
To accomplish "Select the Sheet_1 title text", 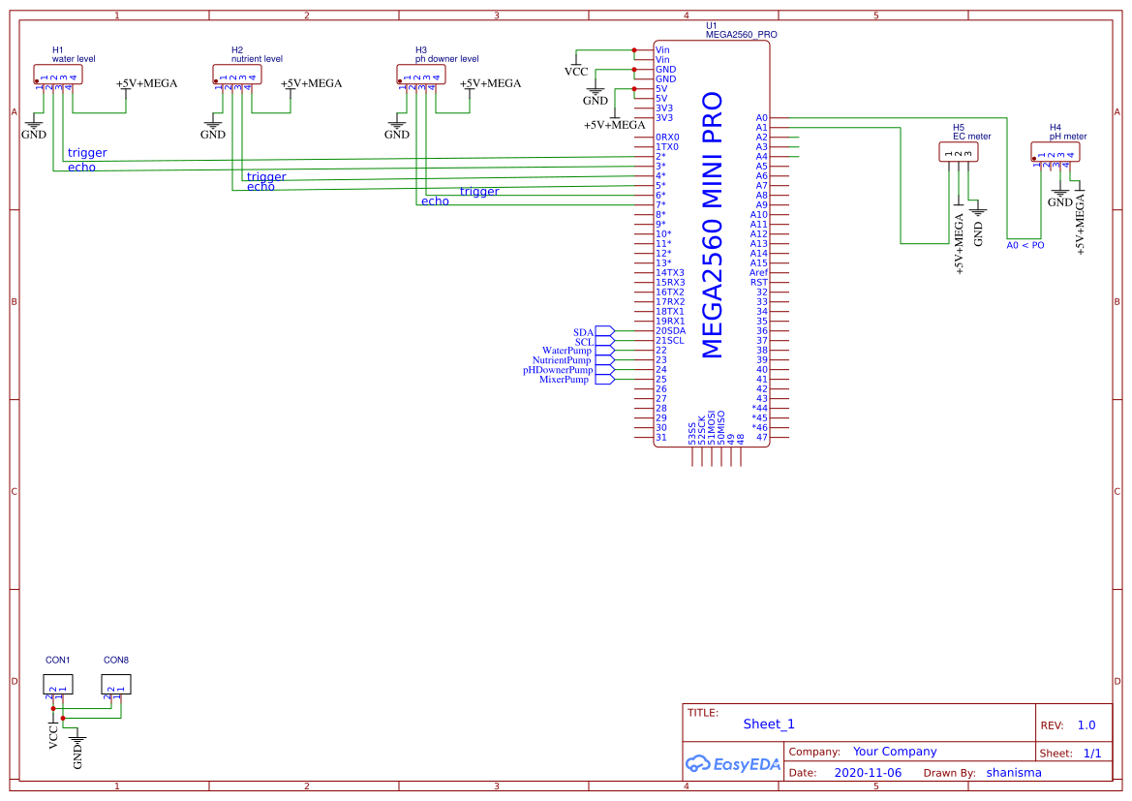I will tap(769, 724).
